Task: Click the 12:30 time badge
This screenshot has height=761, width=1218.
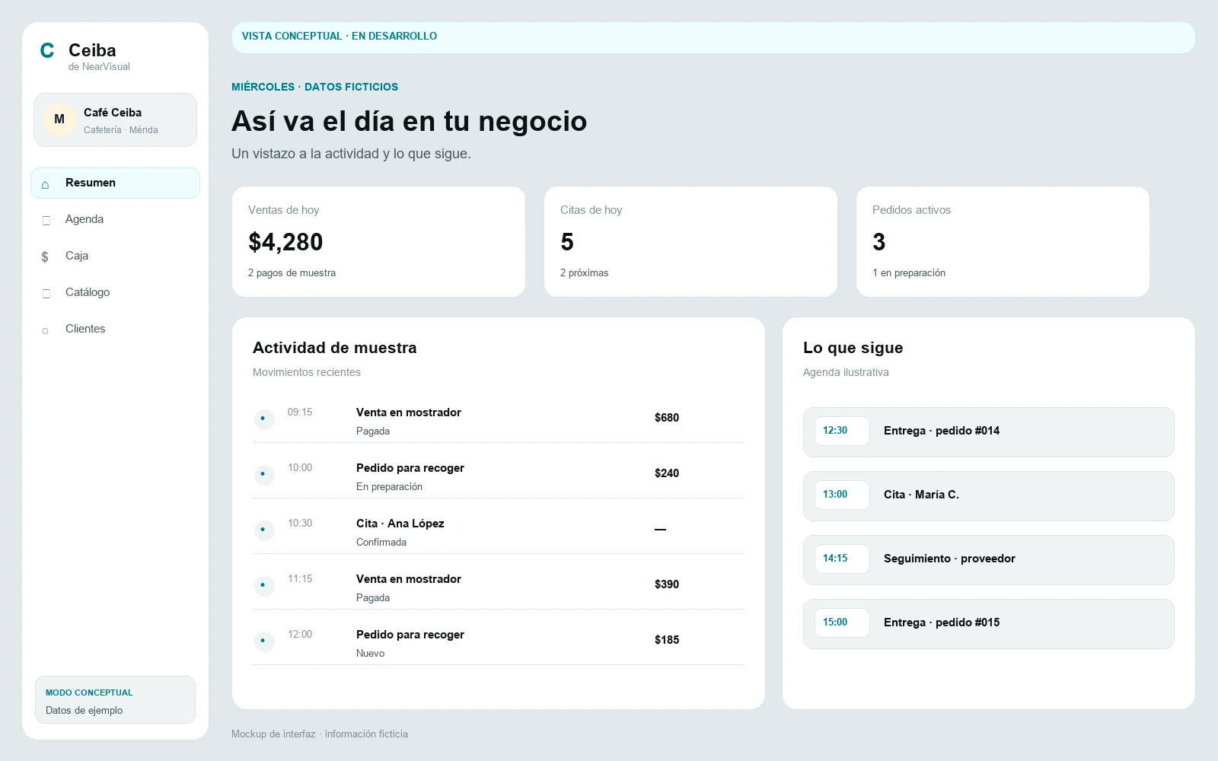Action: (842, 431)
